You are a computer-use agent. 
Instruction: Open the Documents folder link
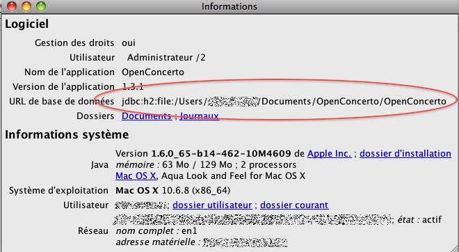147,116
